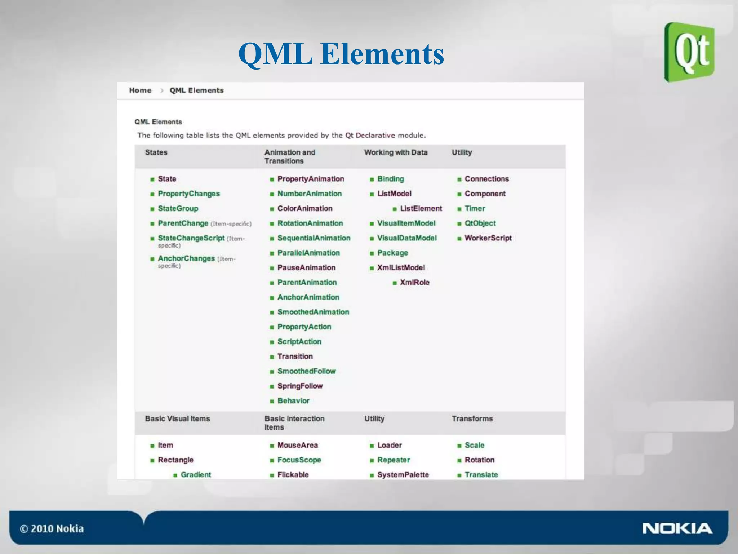Click the Nokia logo in the footer
This screenshot has width=738, height=554.
(677, 528)
